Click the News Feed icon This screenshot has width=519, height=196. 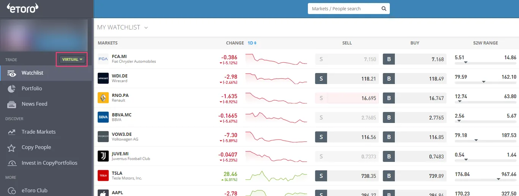11,104
